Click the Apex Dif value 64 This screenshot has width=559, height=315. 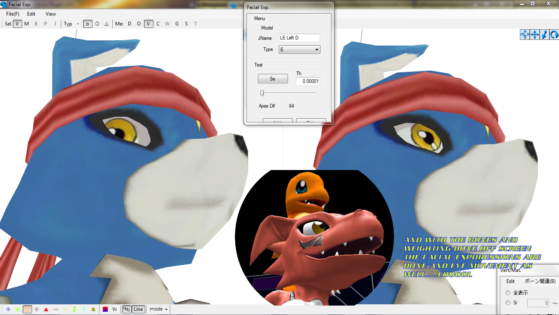click(x=292, y=106)
